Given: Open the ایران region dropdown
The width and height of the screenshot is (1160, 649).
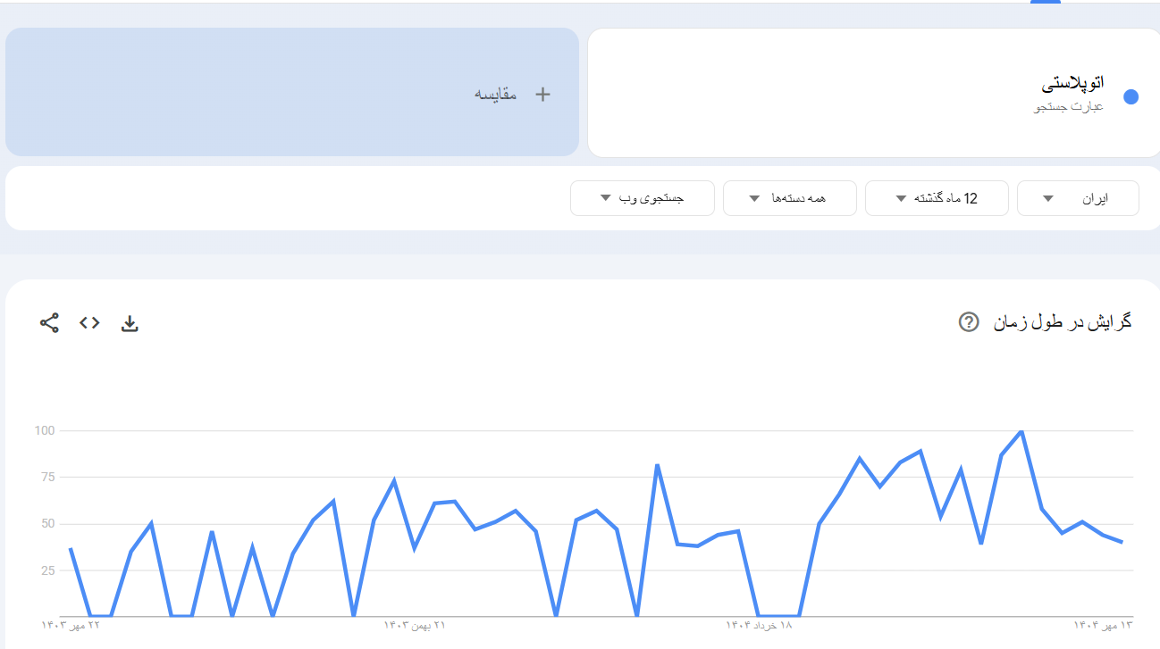Looking at the screenshot, I should (x=1078, y=198).
